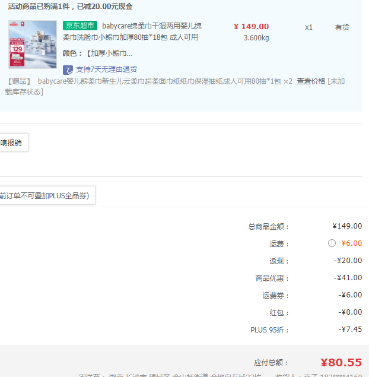369x377 pixels.
Task: Click the 运费券 amount -¥6.00
Action: tap(350, 294)
